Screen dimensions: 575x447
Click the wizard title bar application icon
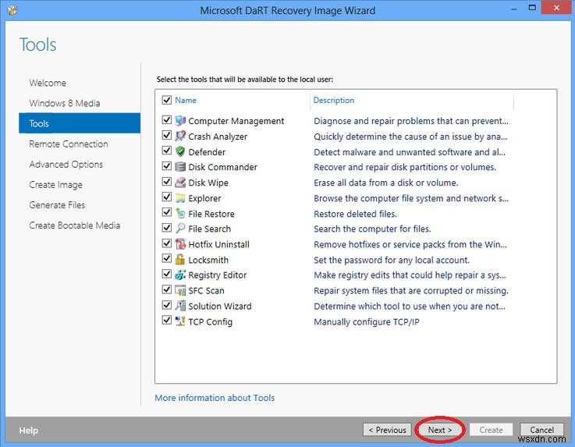(x=12, y=10)
